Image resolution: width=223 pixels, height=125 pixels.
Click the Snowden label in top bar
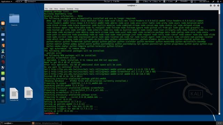184,1
